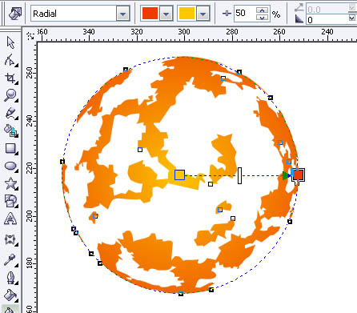Select the Rectangle tool
This screenshot has height=313, width=357.
[x=10, y=149]
